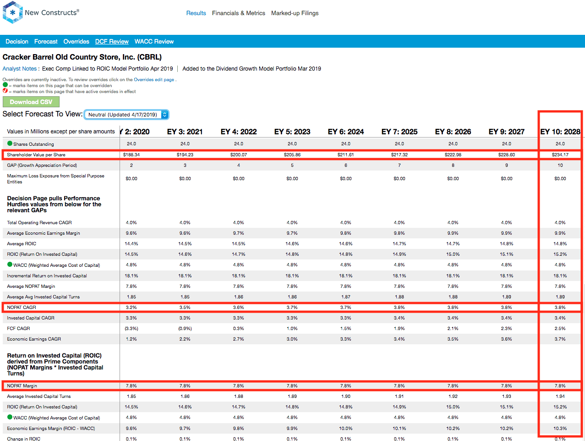
Task: Click the EY 9: 2027 column header
Action: pos(507,132)
